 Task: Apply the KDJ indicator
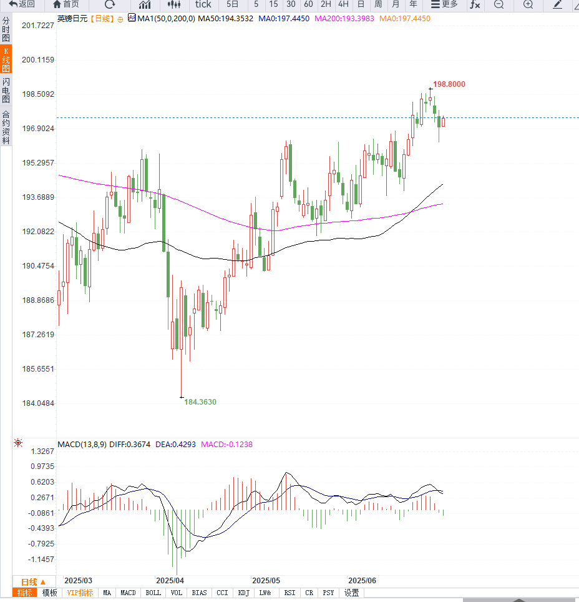243,593
